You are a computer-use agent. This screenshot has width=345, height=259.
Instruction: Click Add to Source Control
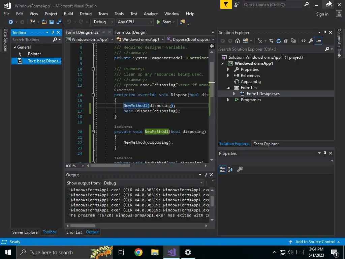pos(315,242)
